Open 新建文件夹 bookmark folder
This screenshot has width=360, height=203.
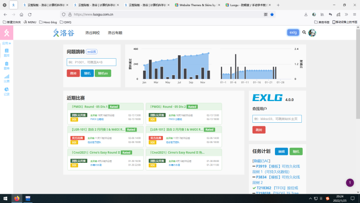pyautogui.click(x=11, y=22)
